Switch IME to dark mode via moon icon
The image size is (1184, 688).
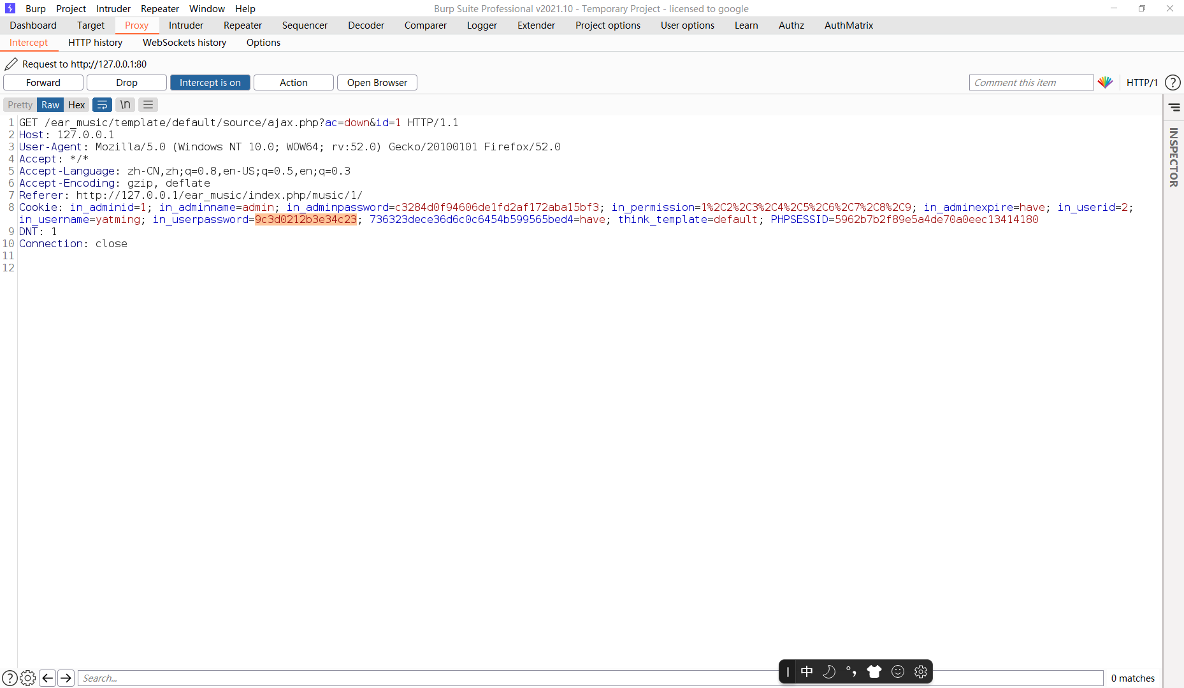click(x=829, y=671)
